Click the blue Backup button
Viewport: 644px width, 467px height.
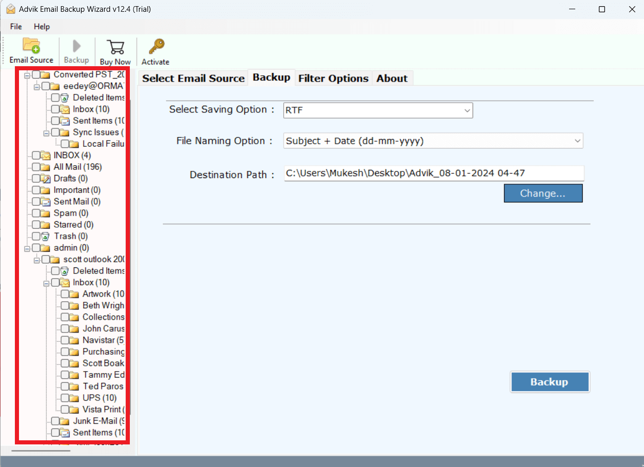[550, 382]
